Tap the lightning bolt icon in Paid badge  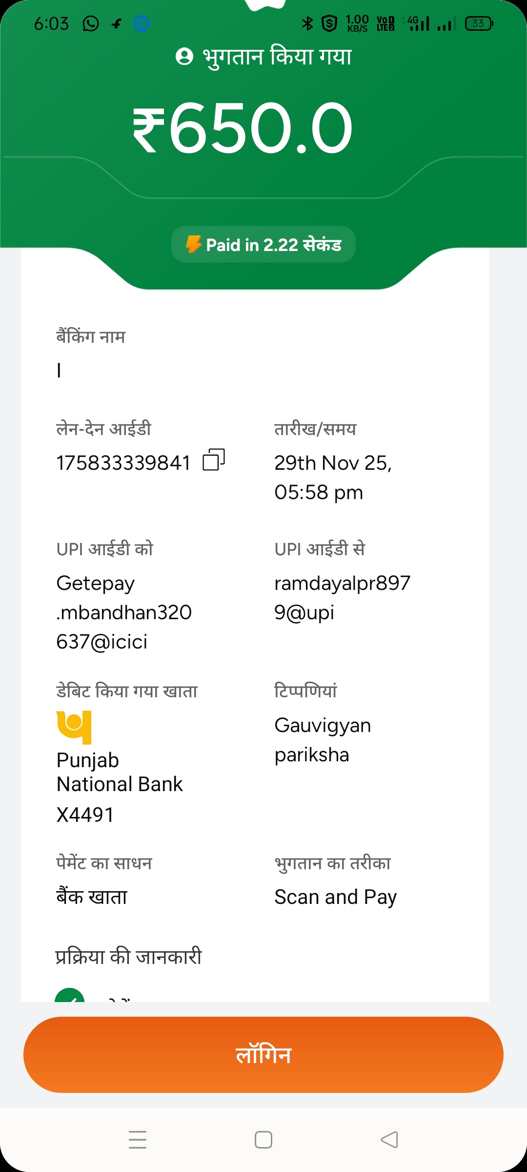tap(194, 244)
